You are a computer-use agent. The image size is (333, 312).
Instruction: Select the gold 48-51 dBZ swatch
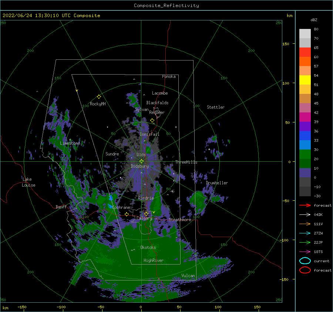point(305,89)
